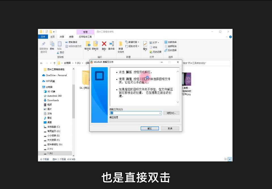Open destination folder dropdown arrow
Image resolution: width=272 pixels, height=189 pixels.
(x=160, y=113)
